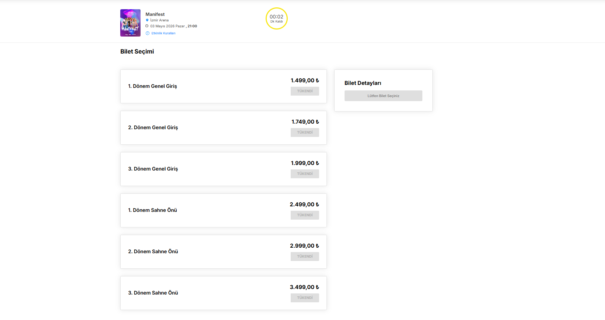The width and height of the screenshot is (605, 320).
Task: Click the Manifest event title
Action: 155,14
